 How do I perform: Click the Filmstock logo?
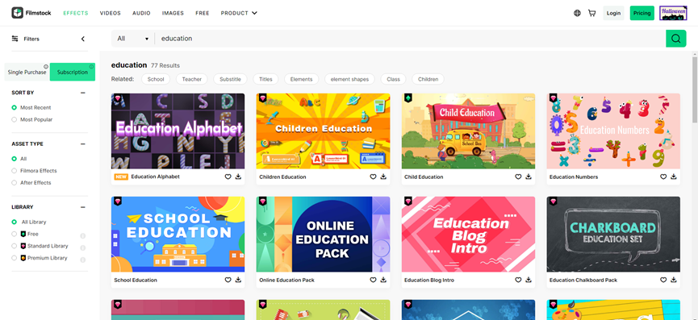point(31,13)
